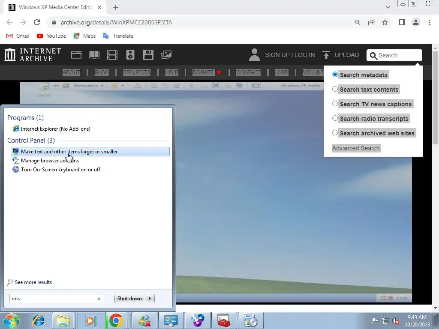Click the UPLOAD link

(x=346, y=55)
